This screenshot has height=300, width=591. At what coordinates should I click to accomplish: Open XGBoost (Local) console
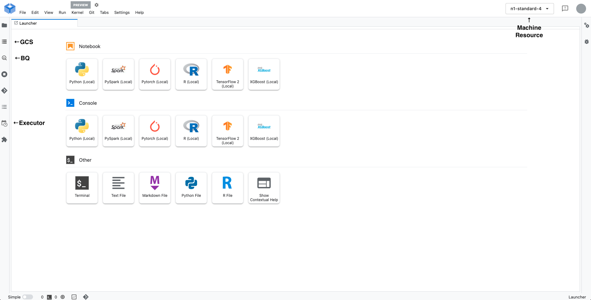[x=264, y=131]
